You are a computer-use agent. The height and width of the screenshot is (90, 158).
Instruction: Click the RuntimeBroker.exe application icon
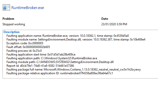click(6, 7)
